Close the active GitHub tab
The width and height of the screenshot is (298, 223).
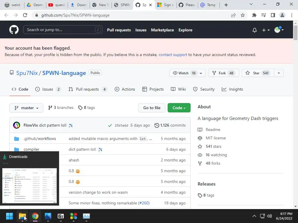point(150,5)
